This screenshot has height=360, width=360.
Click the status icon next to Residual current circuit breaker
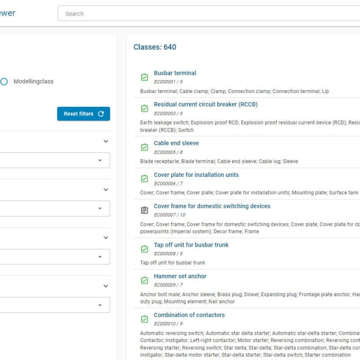point(144,109)
